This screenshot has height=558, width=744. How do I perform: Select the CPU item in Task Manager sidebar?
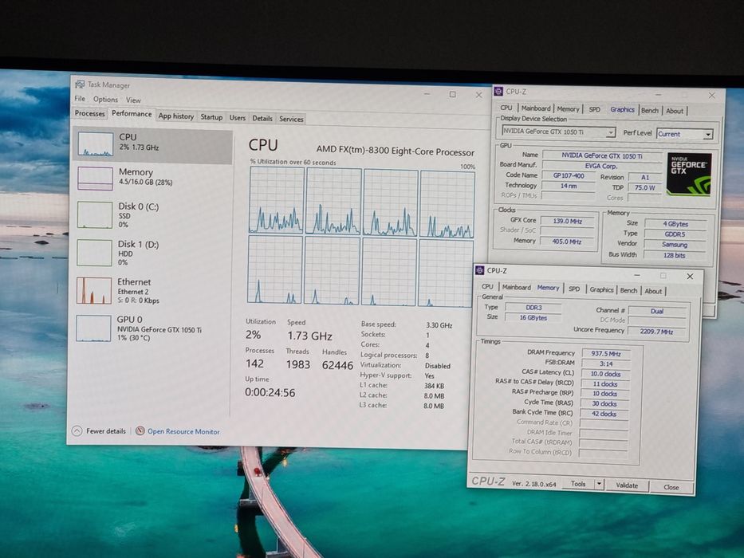coord(152,145)
